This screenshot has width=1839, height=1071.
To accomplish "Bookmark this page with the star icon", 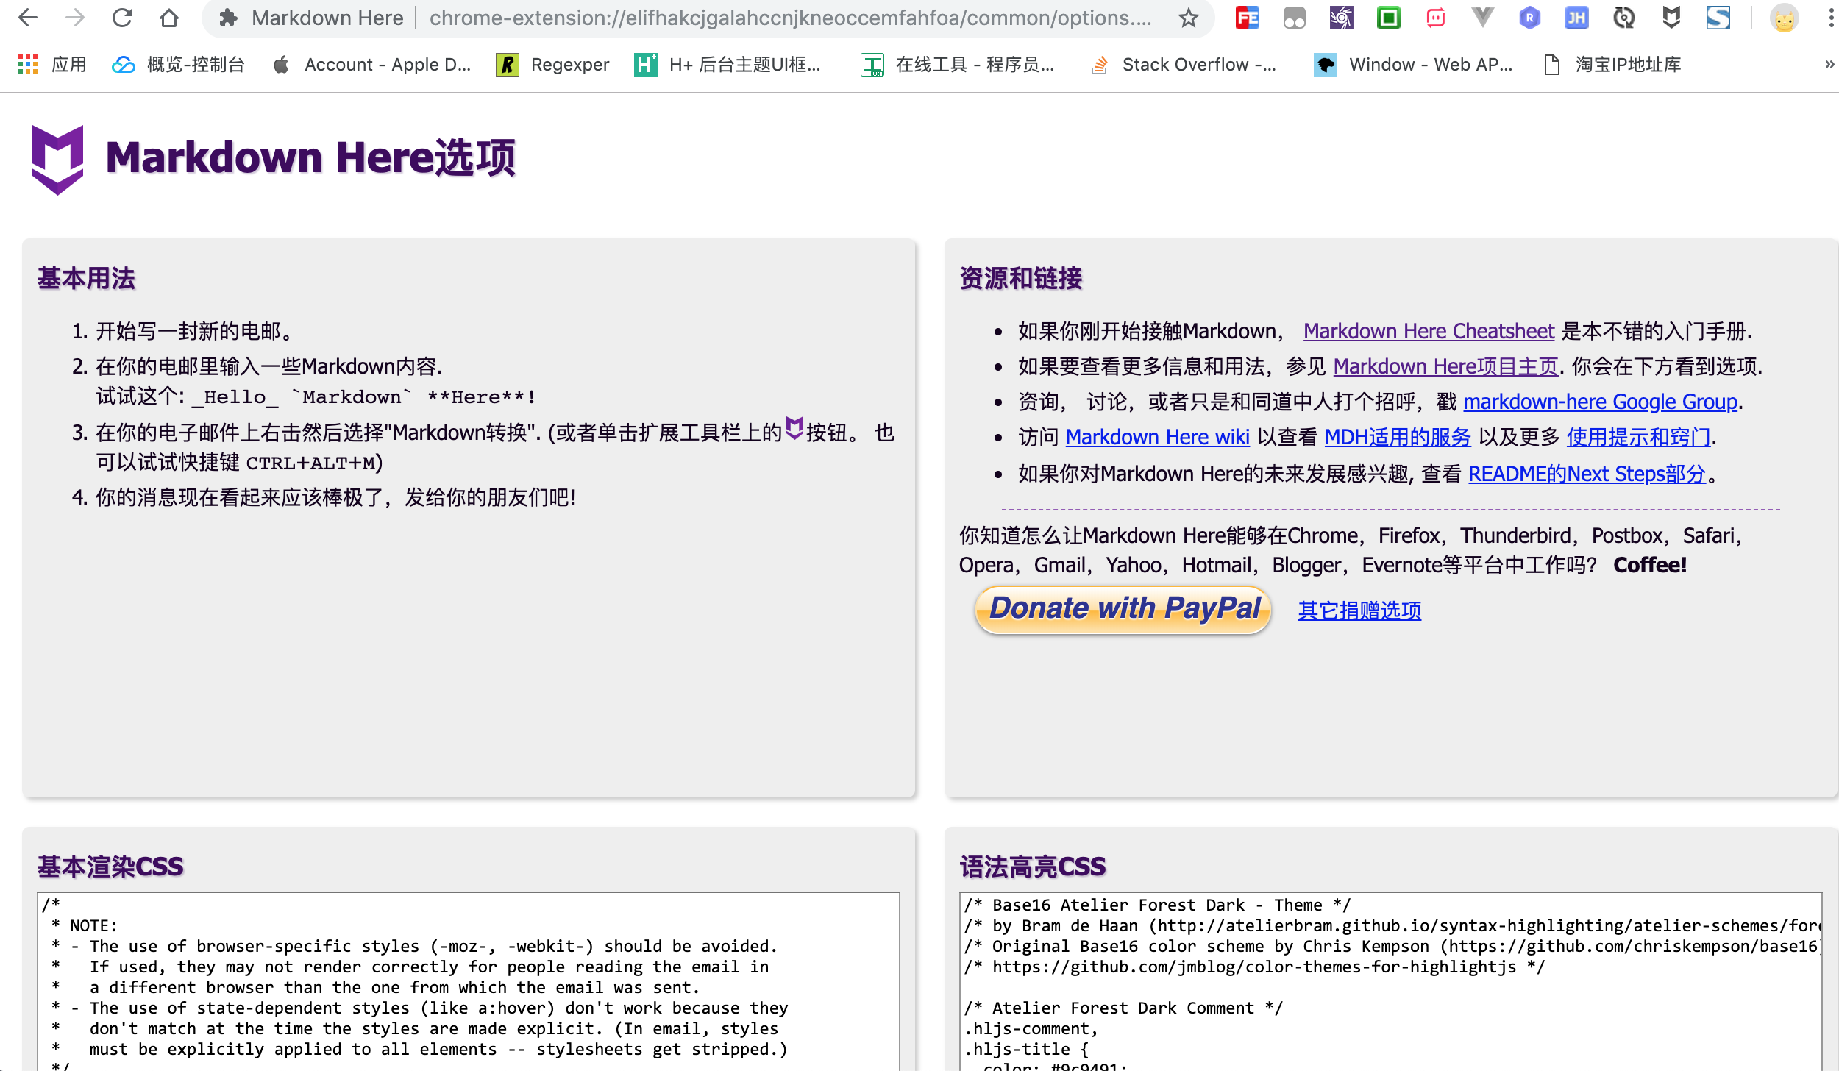I will click(1189, 18).
